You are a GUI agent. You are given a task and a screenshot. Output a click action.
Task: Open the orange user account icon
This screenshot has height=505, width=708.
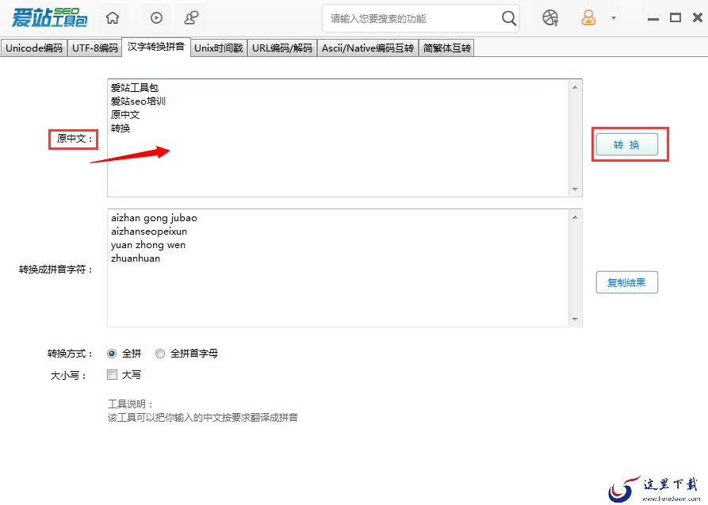pos(588,18)
